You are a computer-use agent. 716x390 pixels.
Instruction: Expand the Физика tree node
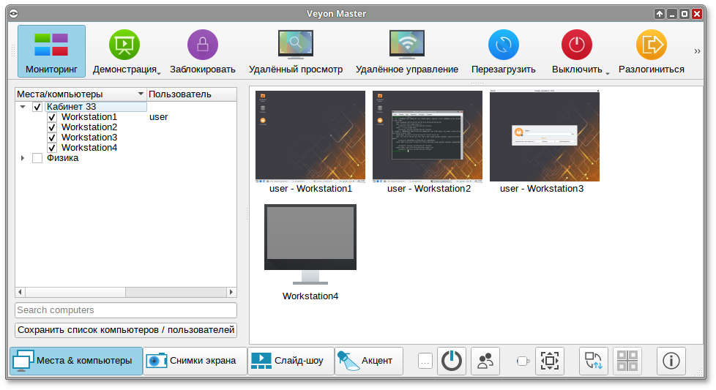pyautogui.click(x=23, y=158)
